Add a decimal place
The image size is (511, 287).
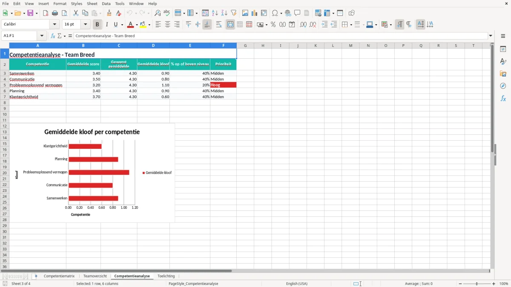click(303, 25)
